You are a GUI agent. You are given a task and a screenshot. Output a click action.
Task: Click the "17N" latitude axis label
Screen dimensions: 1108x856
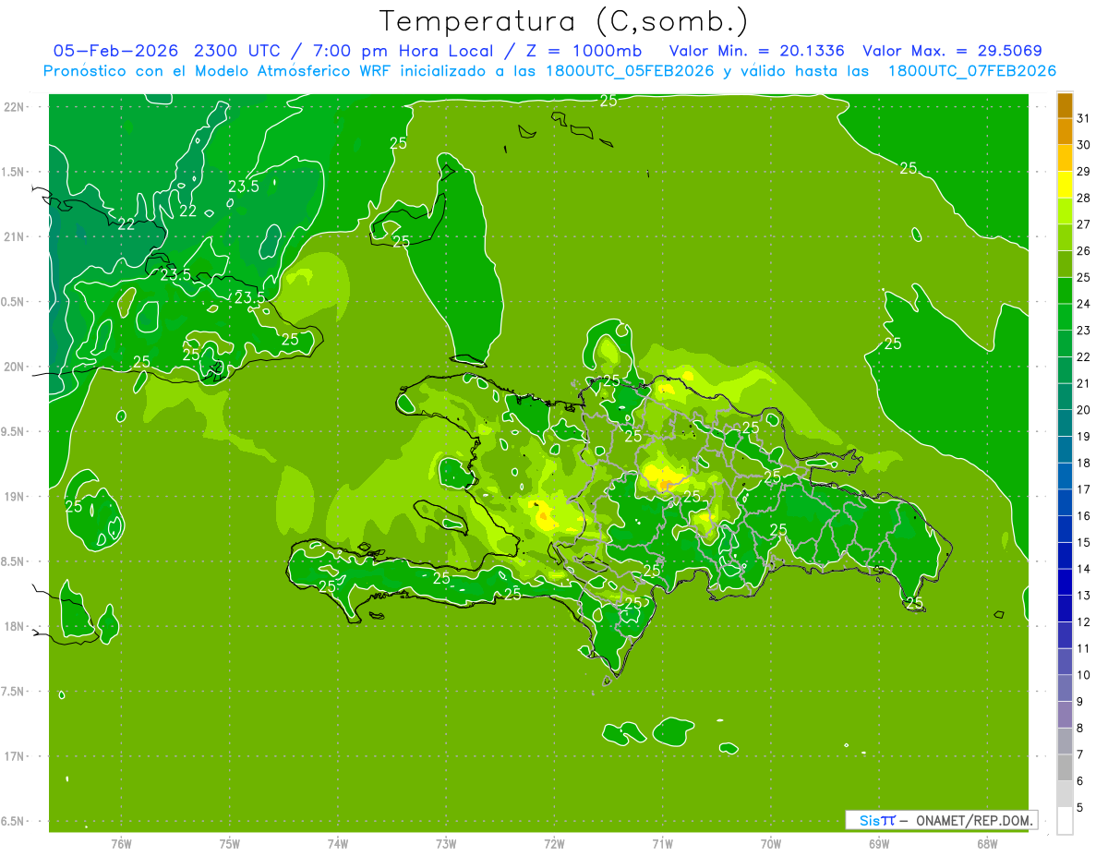click(15, 756)
